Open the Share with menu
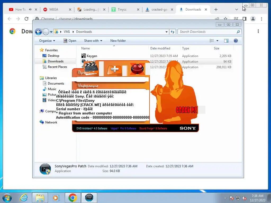Viewport: 271px width, 203px height. click(x=93, y=41)
